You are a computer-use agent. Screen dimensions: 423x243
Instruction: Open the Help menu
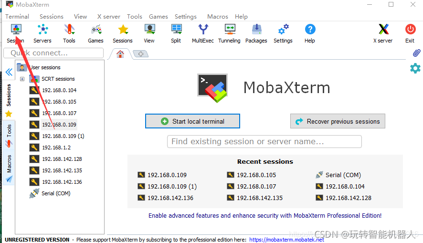pyautogui.click(x=241, y=16)
